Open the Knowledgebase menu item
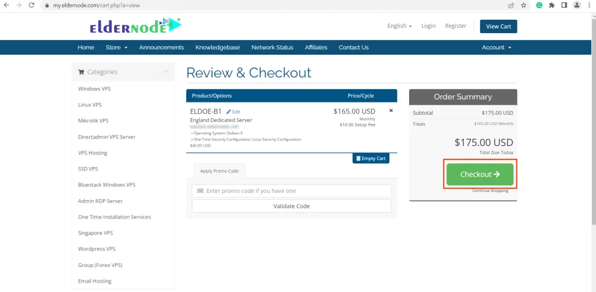596x292 pixels. (x=218, y=48)
